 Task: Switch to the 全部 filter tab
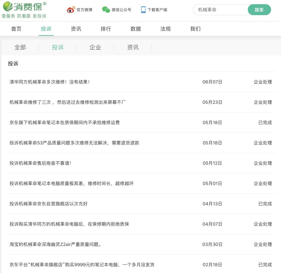tap(20, 47)
